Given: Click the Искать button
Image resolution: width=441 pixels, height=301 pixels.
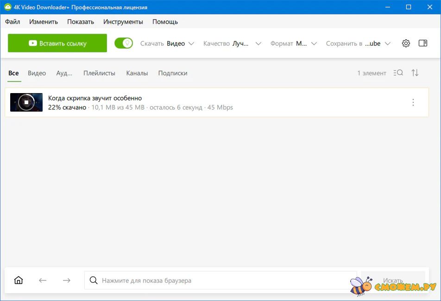Looking at the screenshot, I should (392, 280).
